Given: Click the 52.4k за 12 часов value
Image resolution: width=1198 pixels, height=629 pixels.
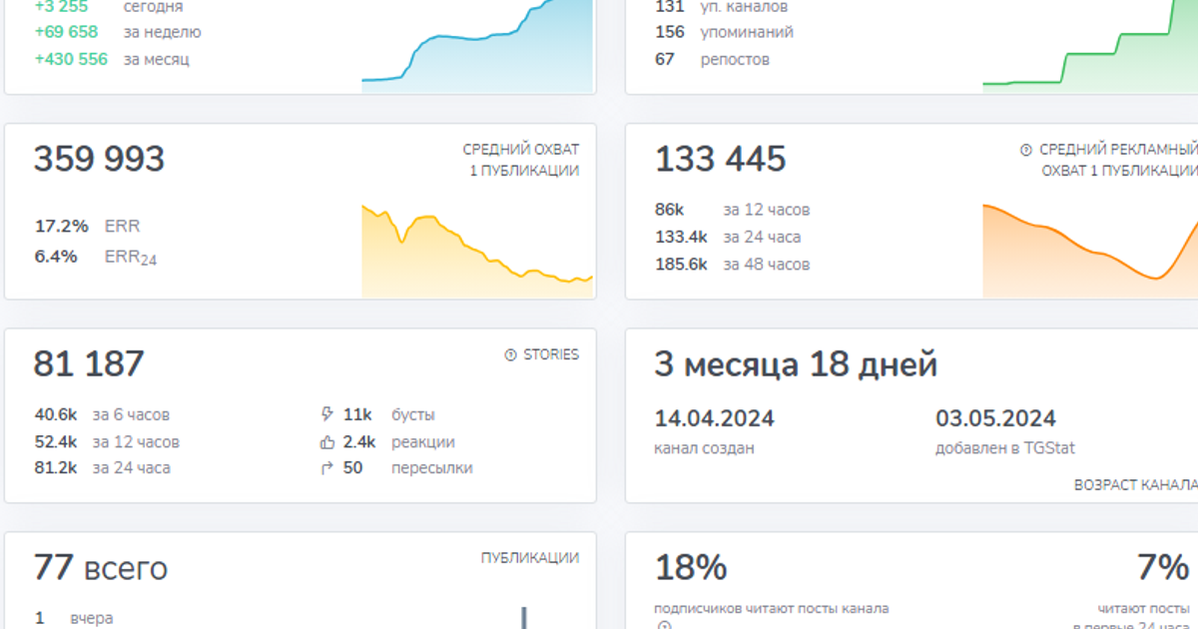Looking at the screenshot, I should [56, 441].
